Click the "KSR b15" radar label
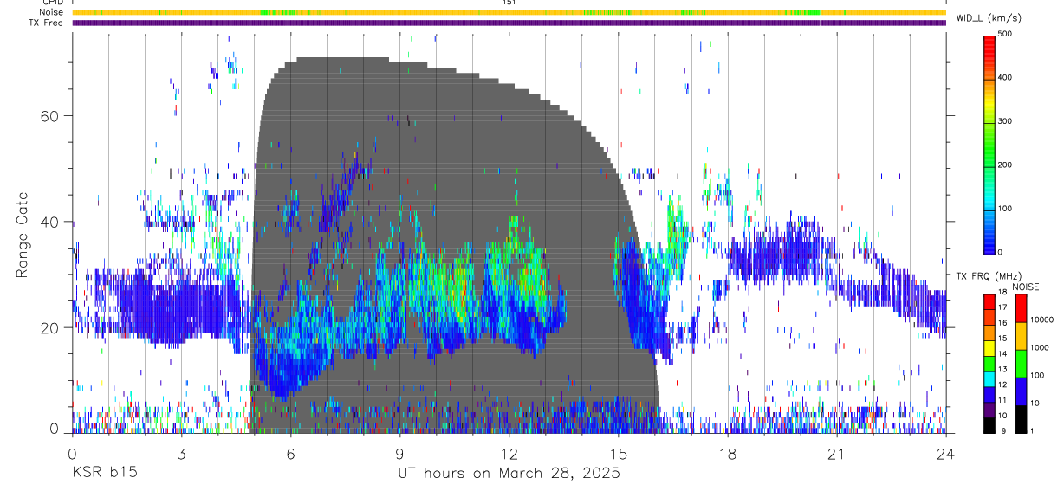The height and width of the screenshot is (491, 1064). click(104, 474)
